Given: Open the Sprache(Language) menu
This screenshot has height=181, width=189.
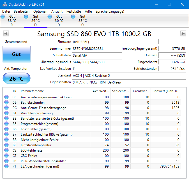Looking at the screenshot, I should coord(110,11).
